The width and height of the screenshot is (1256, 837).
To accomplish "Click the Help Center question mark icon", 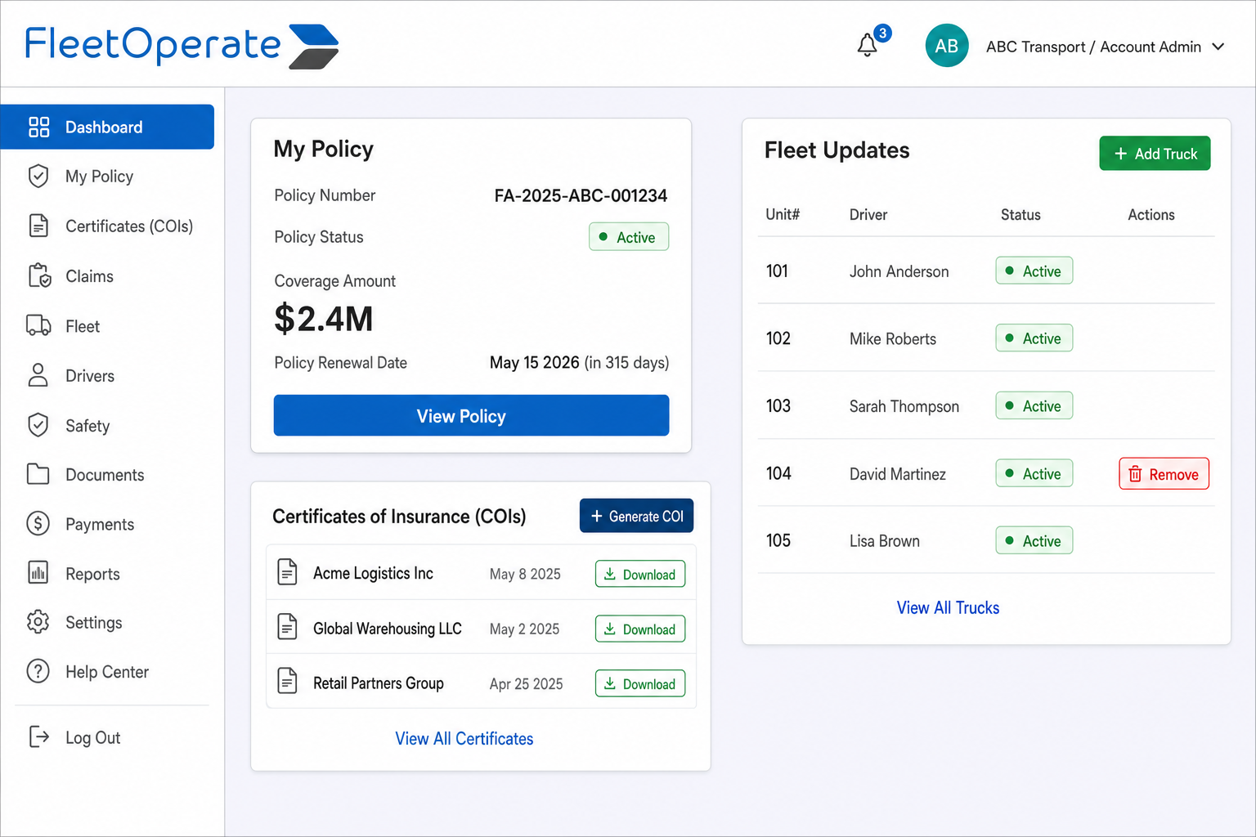I will 38,671.
